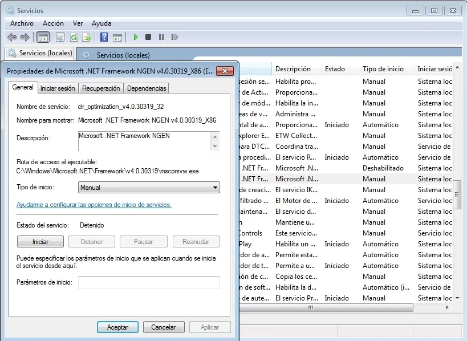Expand the Tipo de inicio dropdown
Screen dimensions: 467x341
point(149,188)
